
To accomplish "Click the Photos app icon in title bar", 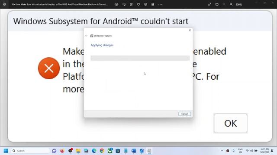I will point(4,4).
